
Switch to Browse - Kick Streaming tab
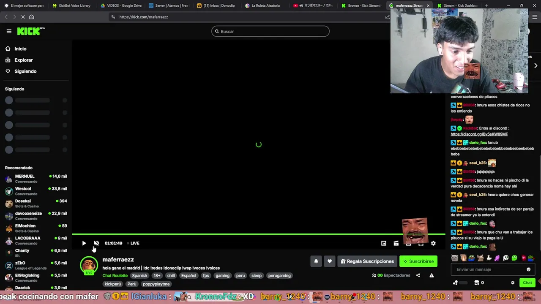click(x=362, y=5)
